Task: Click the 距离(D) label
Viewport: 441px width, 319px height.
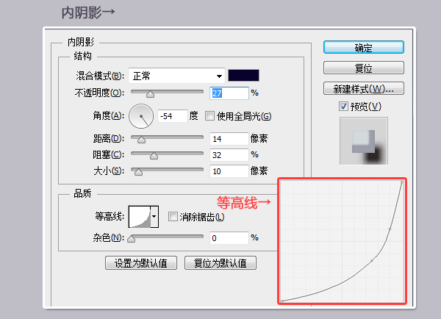Action: (x=109, y=138)
